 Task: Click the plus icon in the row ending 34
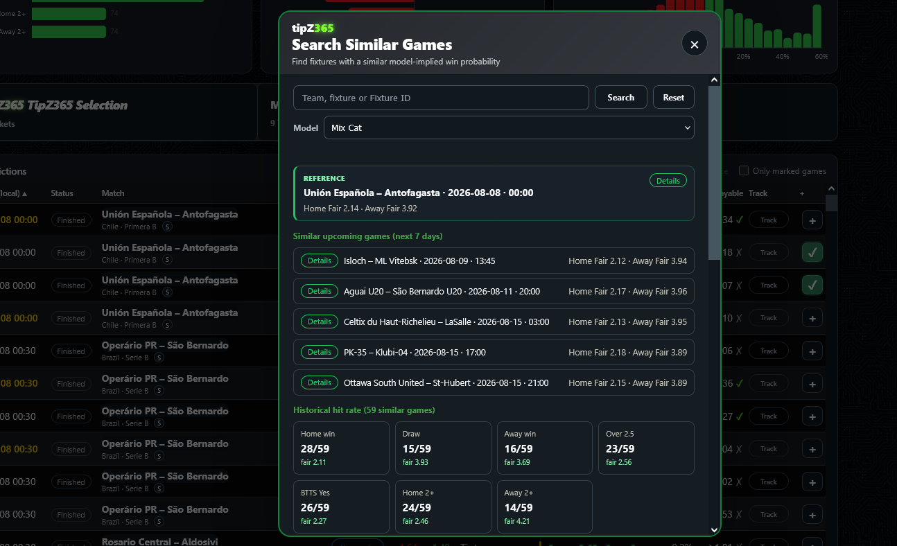(x=812, y=220)
